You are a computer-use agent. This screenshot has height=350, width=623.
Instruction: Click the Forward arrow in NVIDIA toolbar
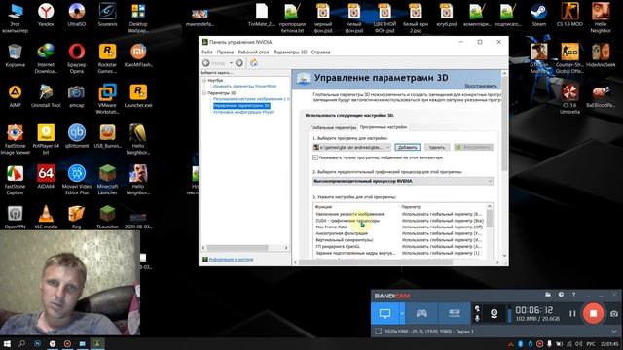(239, 63)
